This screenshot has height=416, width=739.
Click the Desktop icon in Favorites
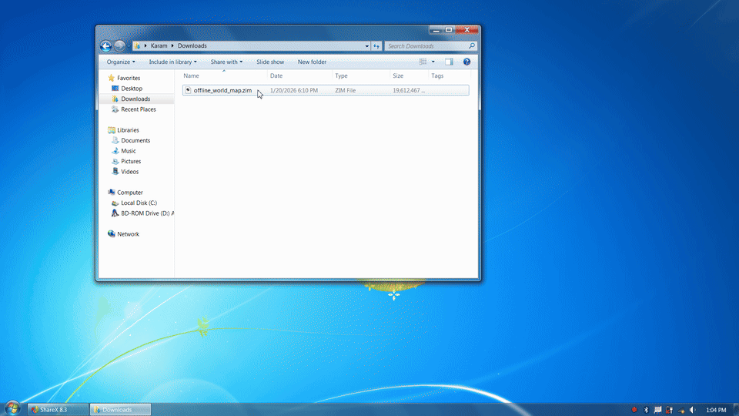pyautogui.click(x=115, y=88)
